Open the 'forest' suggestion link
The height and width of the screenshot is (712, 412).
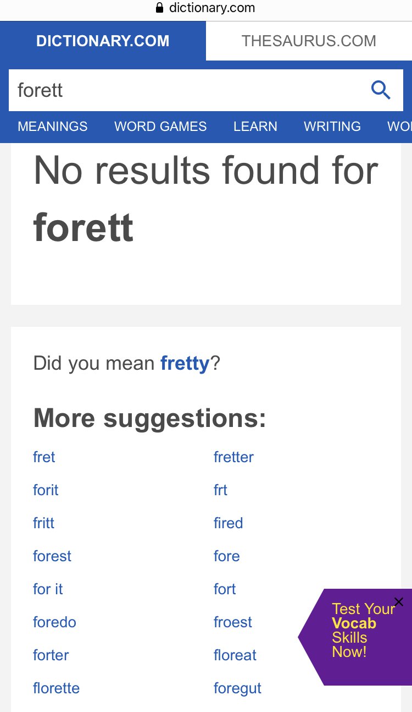[52, 556]
